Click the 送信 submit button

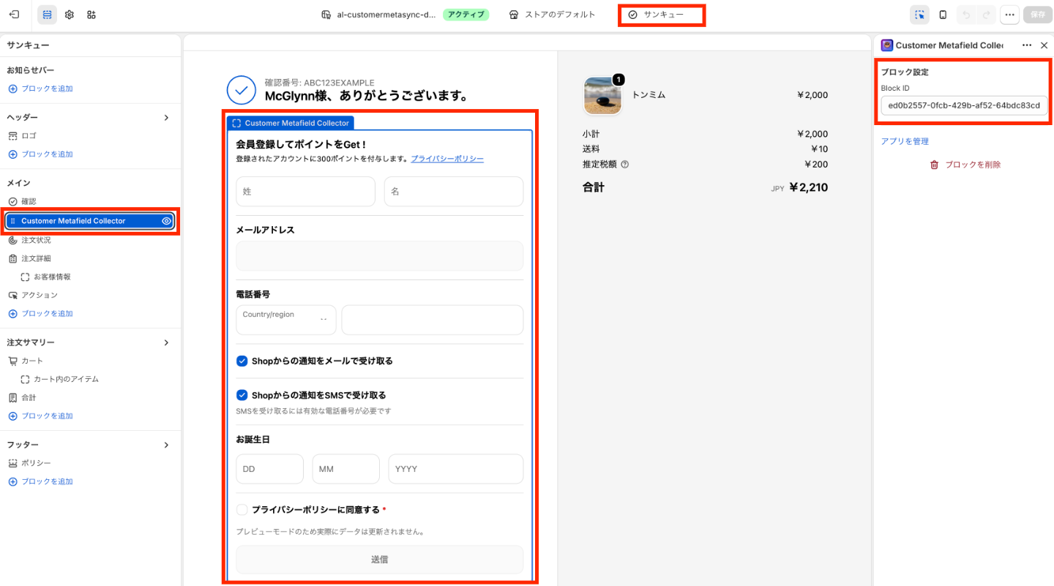[380, 559]
